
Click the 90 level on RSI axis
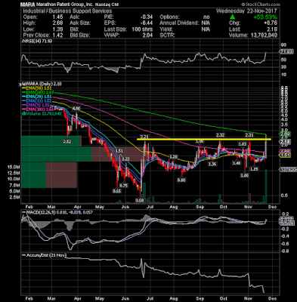tap(283, 45)
